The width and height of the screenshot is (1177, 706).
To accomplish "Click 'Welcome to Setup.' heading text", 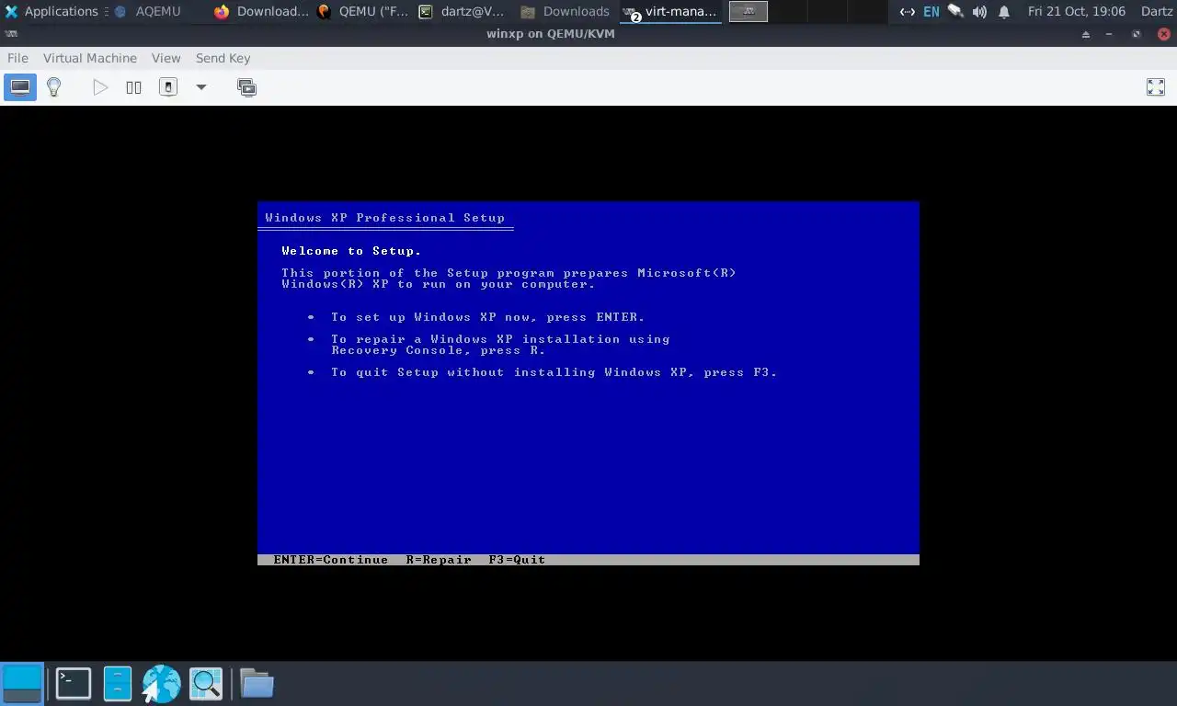I will (x=351, y=251).
